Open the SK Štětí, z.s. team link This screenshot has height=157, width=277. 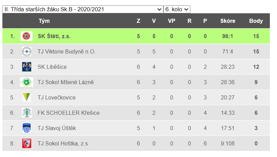[54, 36]
